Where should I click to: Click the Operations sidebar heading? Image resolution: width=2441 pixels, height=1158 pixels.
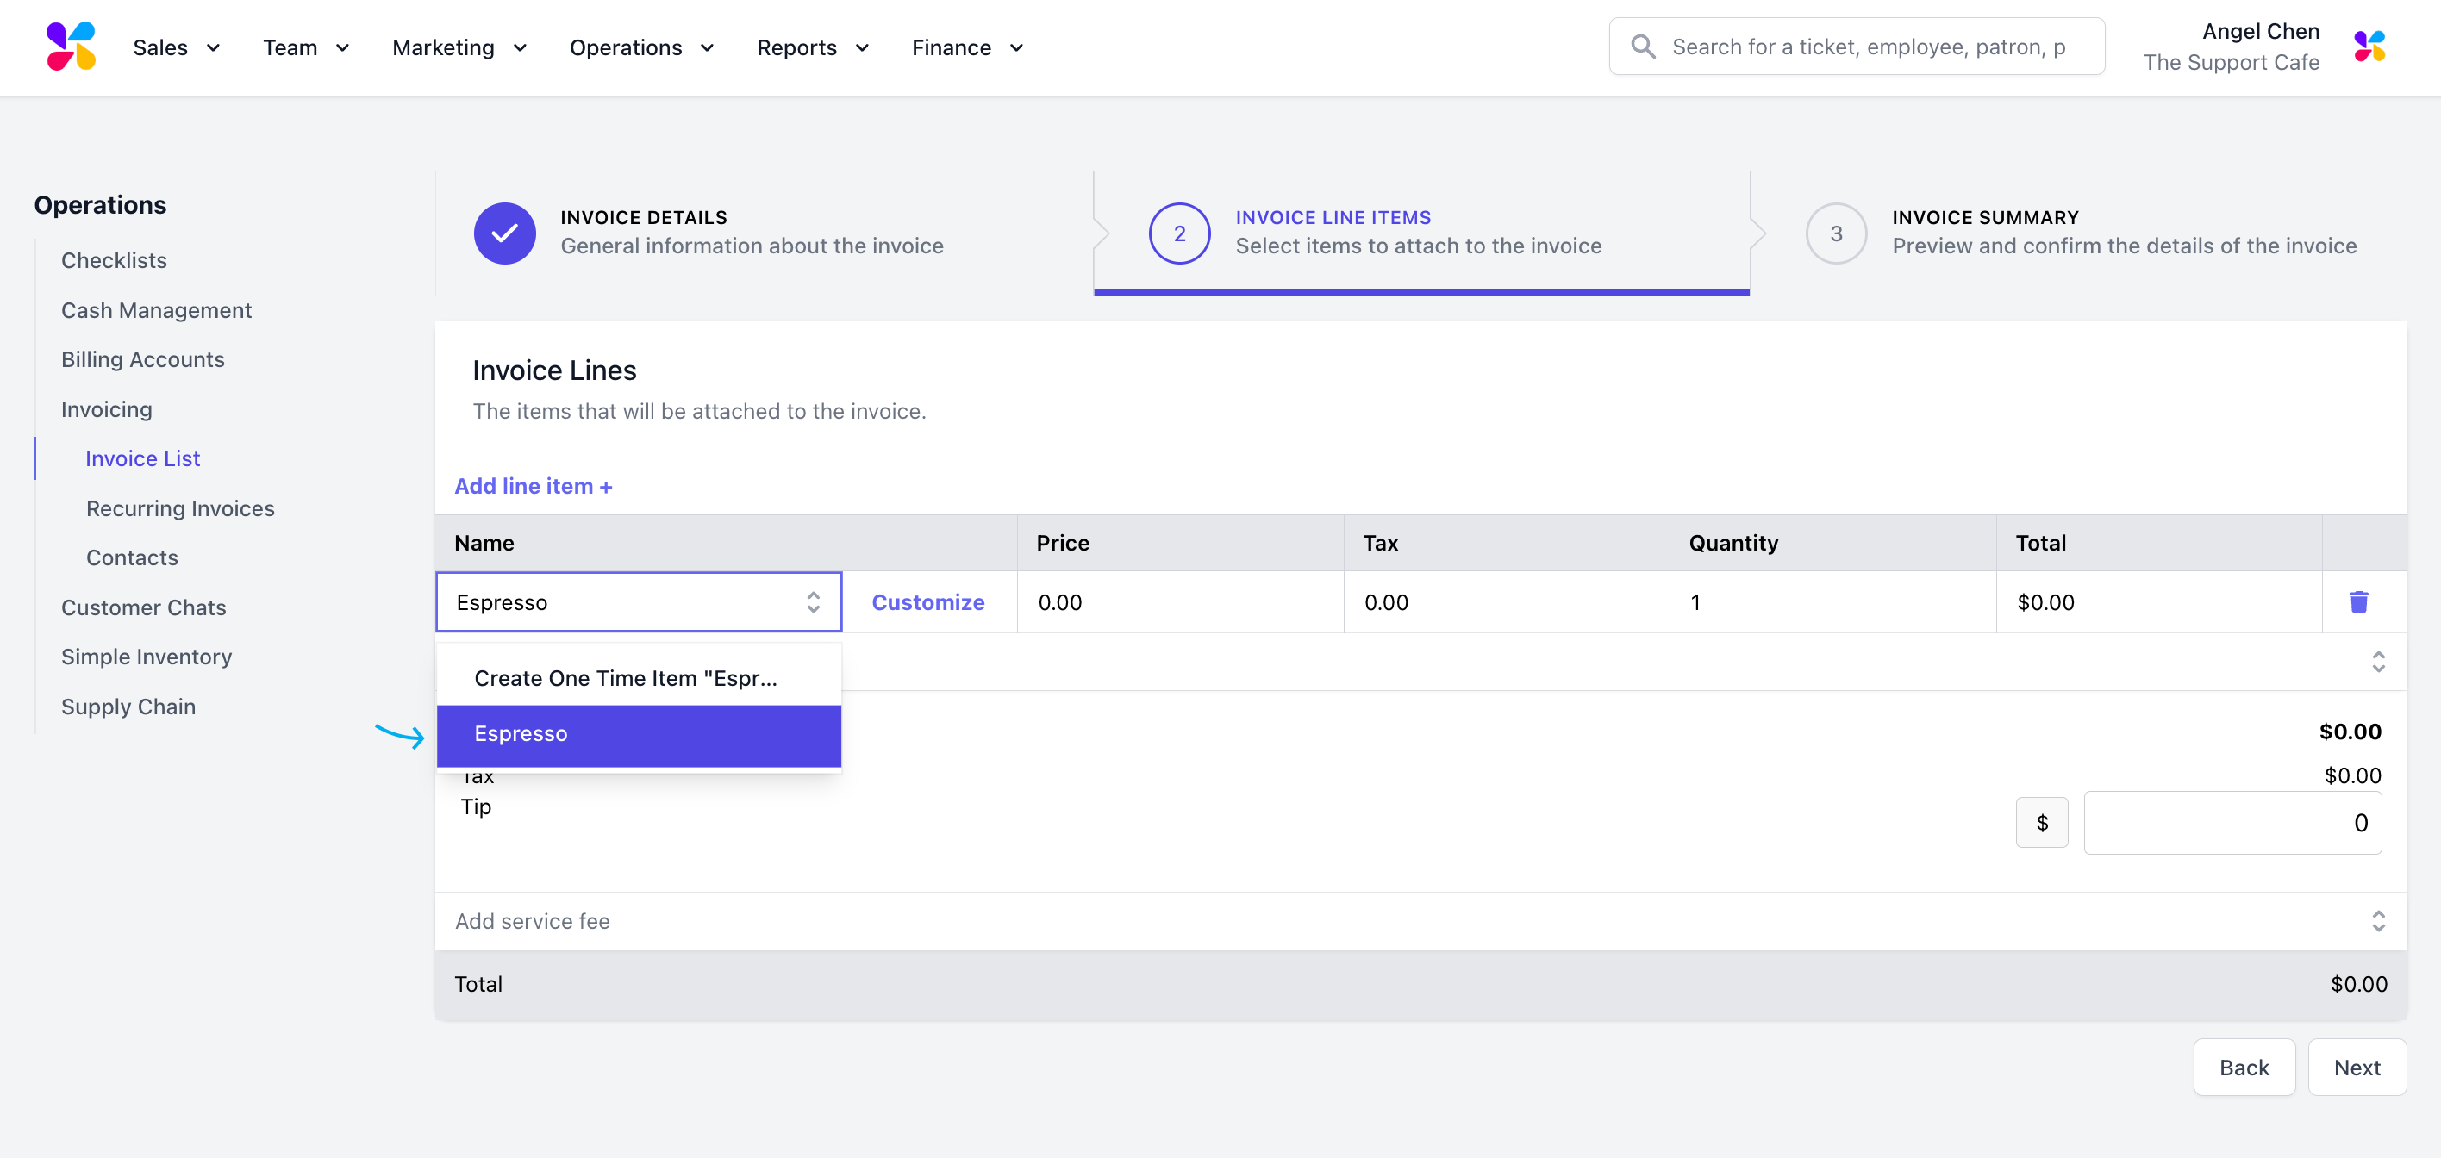click(101, 204)
